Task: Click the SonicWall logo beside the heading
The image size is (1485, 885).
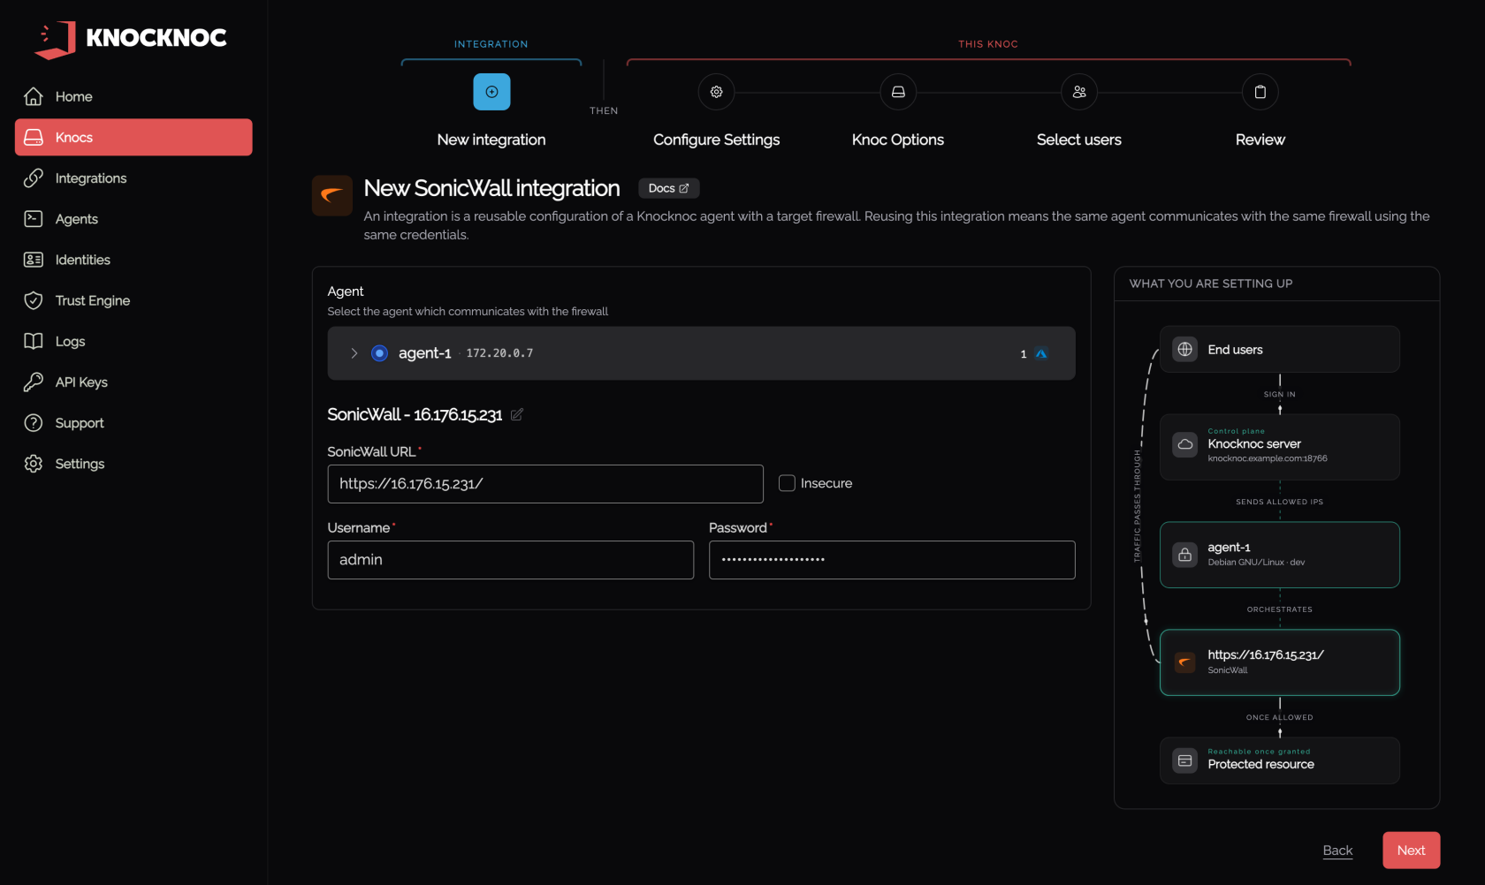Action: point(332,195)
